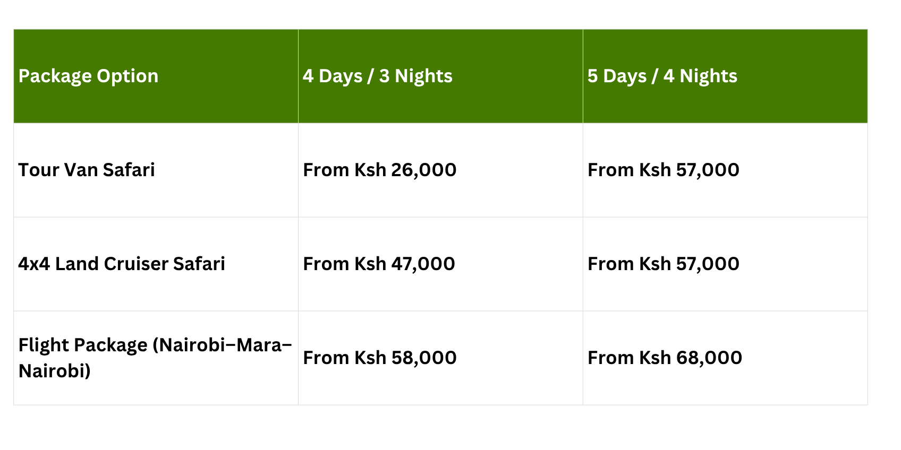
Task: Click the number "26,000" in the table
Action: 423,170
